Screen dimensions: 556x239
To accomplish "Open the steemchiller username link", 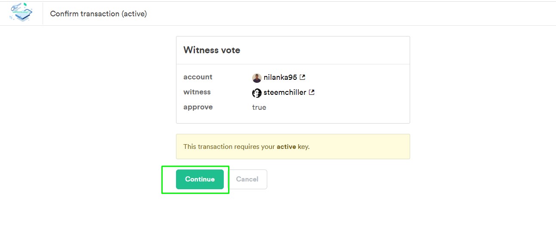I will pos(285,92).
